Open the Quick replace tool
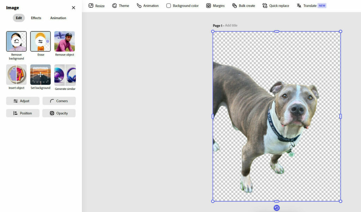 [276, 6]
